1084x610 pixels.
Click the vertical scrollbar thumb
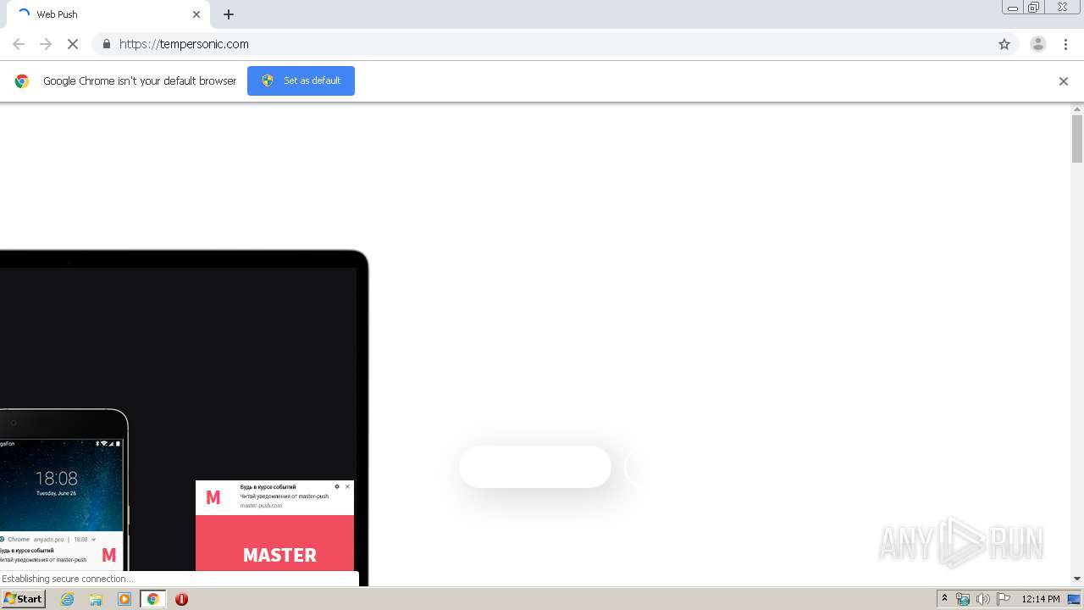1077,138
